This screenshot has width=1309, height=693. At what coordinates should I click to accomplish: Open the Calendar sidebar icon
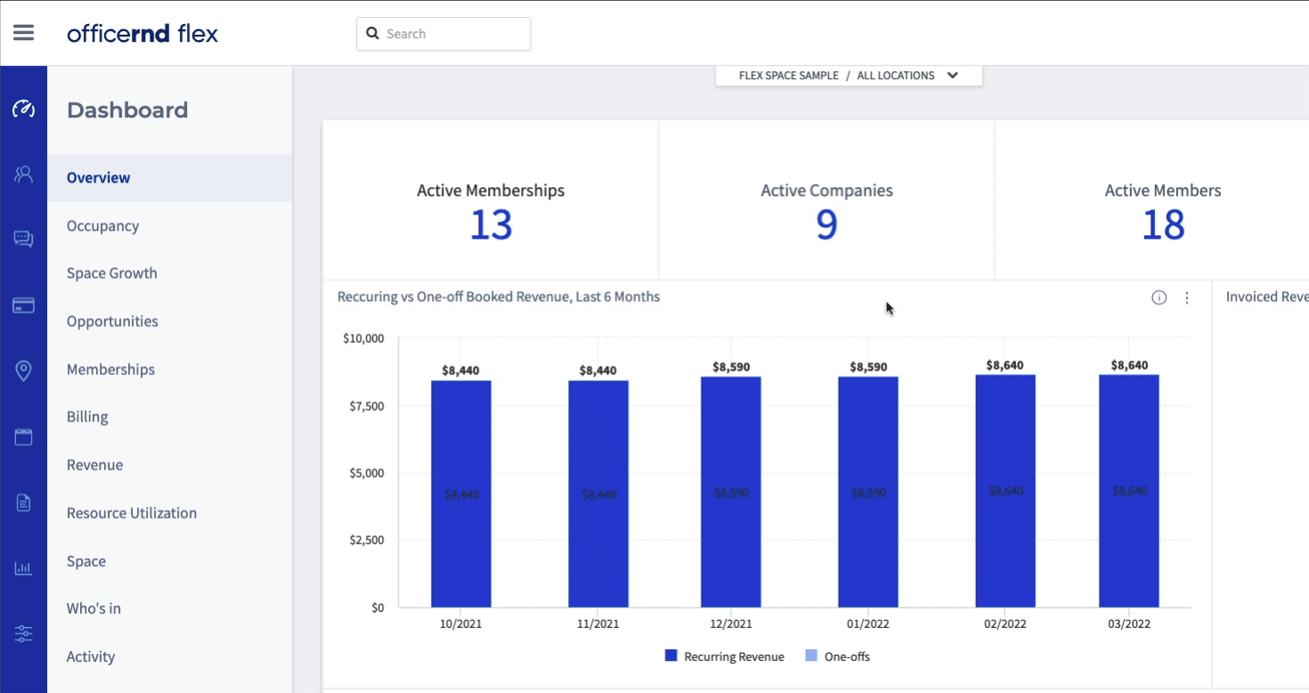click(x=23, y=436)
